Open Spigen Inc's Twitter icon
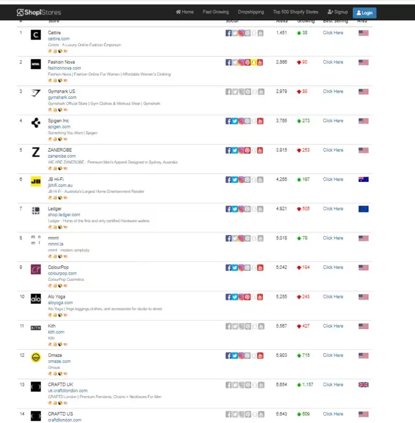The height and width of the screenshot is (423, 415). (235, 121)
